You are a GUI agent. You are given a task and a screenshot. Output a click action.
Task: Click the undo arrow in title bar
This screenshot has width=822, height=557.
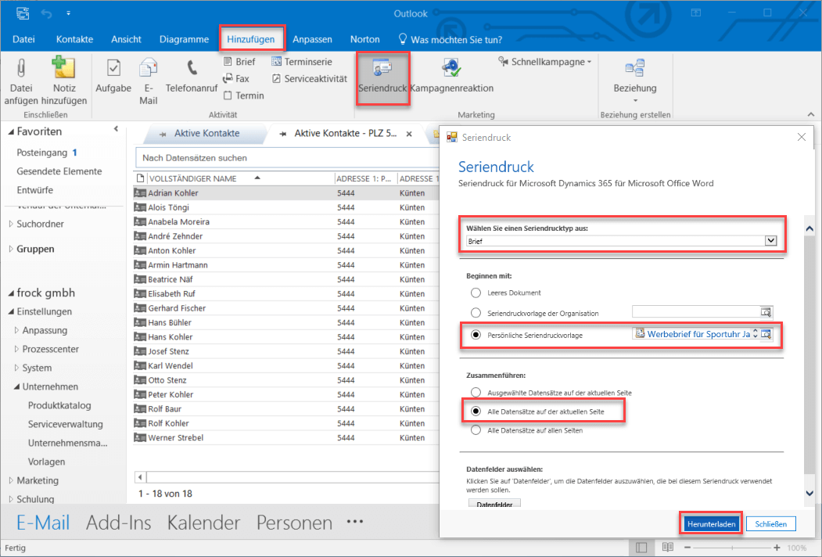47,13
